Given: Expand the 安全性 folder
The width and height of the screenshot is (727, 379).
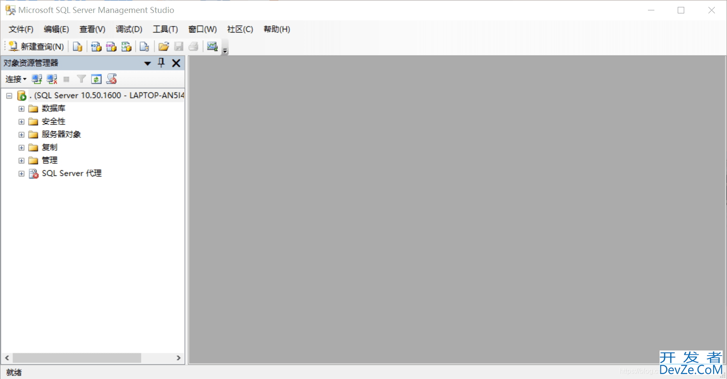Looking at the screenshot, I should tap(21, 121).
